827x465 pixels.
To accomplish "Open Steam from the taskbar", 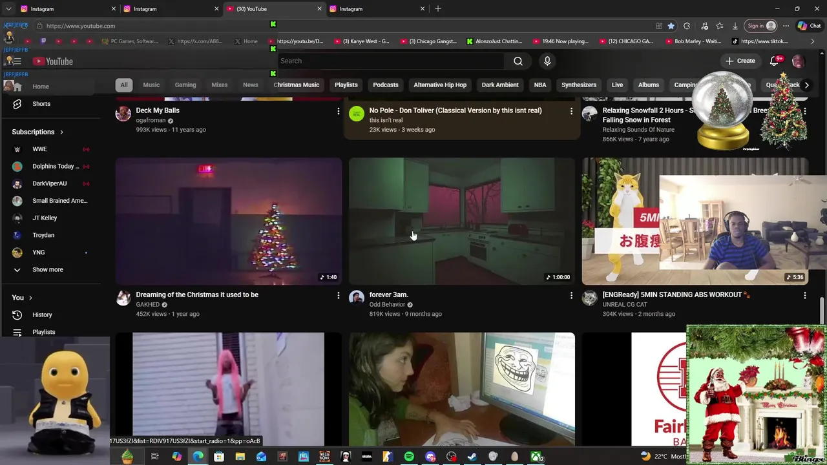I will coord(472,457).
